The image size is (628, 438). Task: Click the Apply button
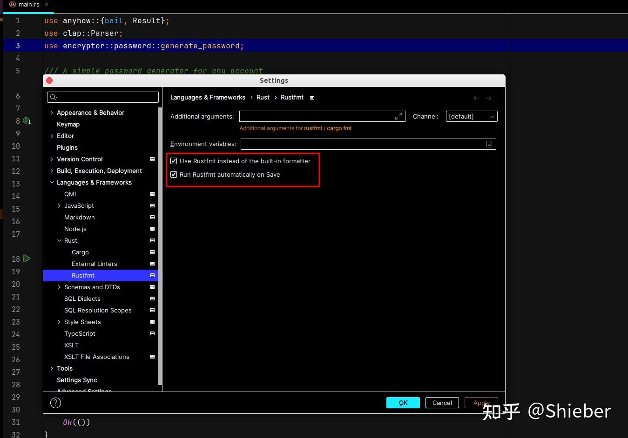pos(481,403)
